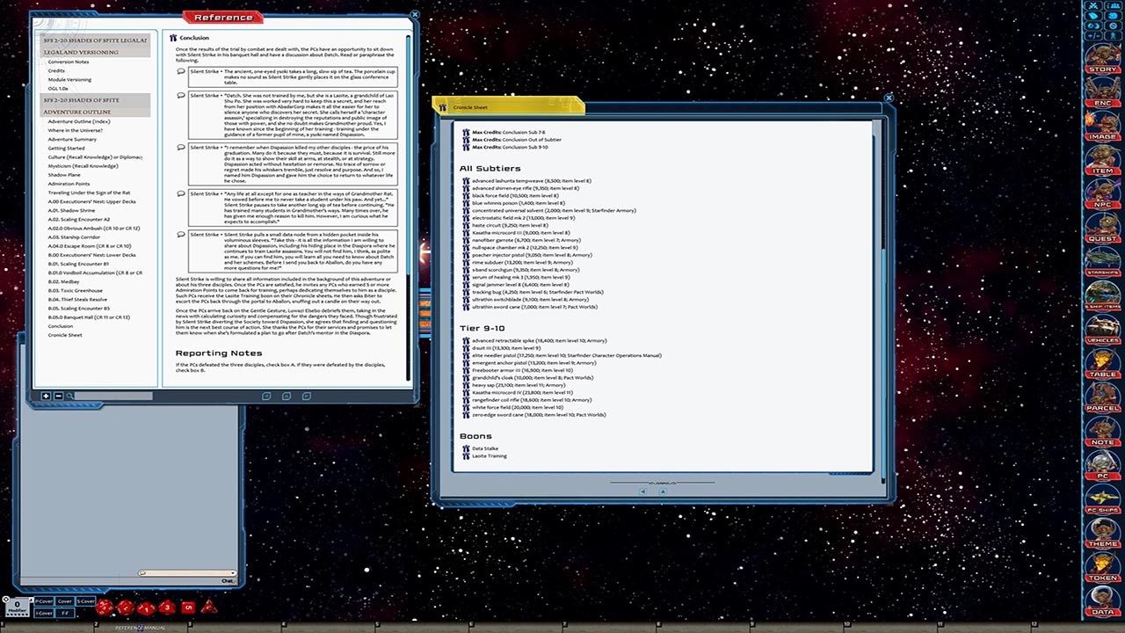Collapse the reference index with minus button

tap(58, 397)
